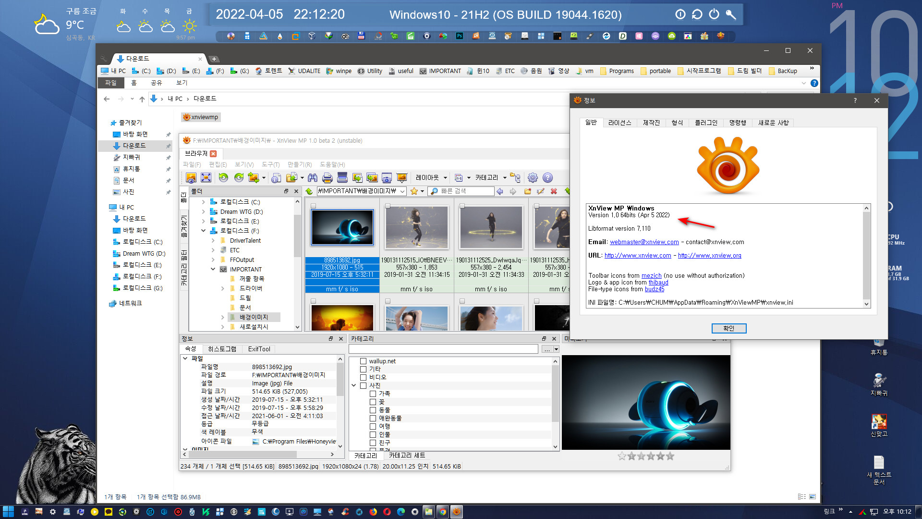Click the Photoshop icon in top launcher bar
This screenshot has width=922, height=519.
[x=460, y=36]
